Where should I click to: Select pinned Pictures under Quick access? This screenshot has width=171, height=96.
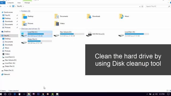(x=8, y=27)
